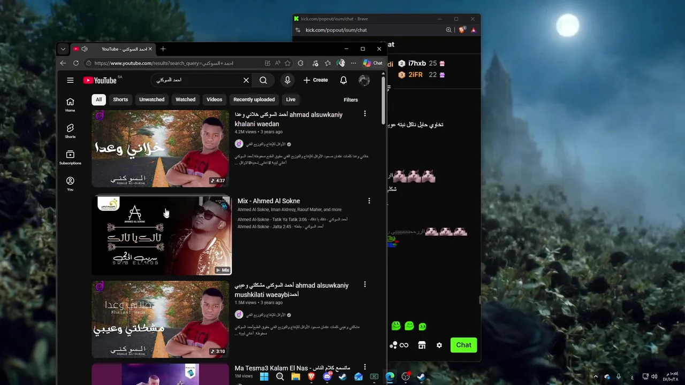Open Edge Read aloud icon

click(x=277, y=63)
